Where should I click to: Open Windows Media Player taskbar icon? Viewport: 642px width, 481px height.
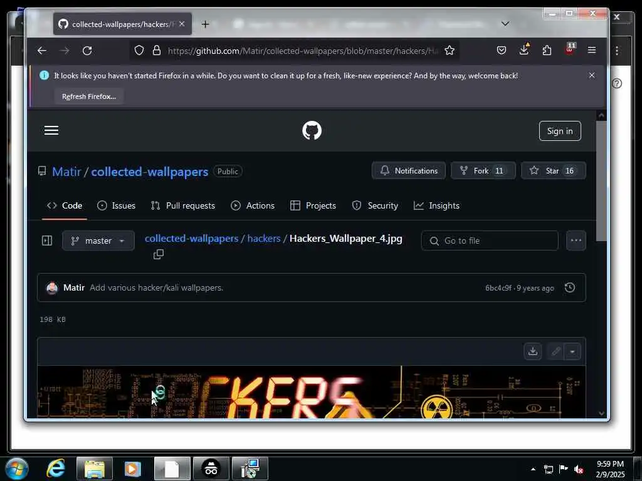tap(132, 468)
